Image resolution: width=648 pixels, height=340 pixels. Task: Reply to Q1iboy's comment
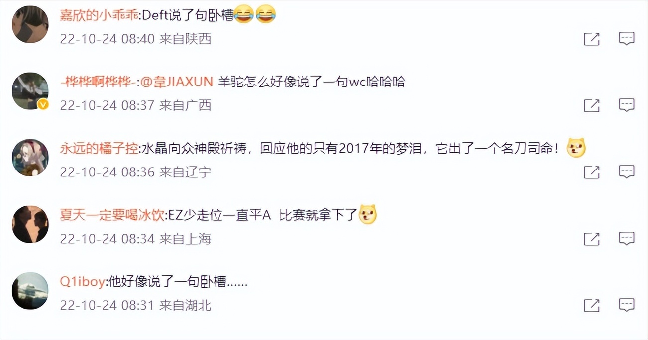click(627, 305)
